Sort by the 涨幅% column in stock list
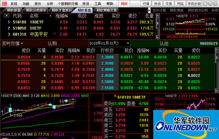This screenshot has width=219, height=139. click(61, 16)
